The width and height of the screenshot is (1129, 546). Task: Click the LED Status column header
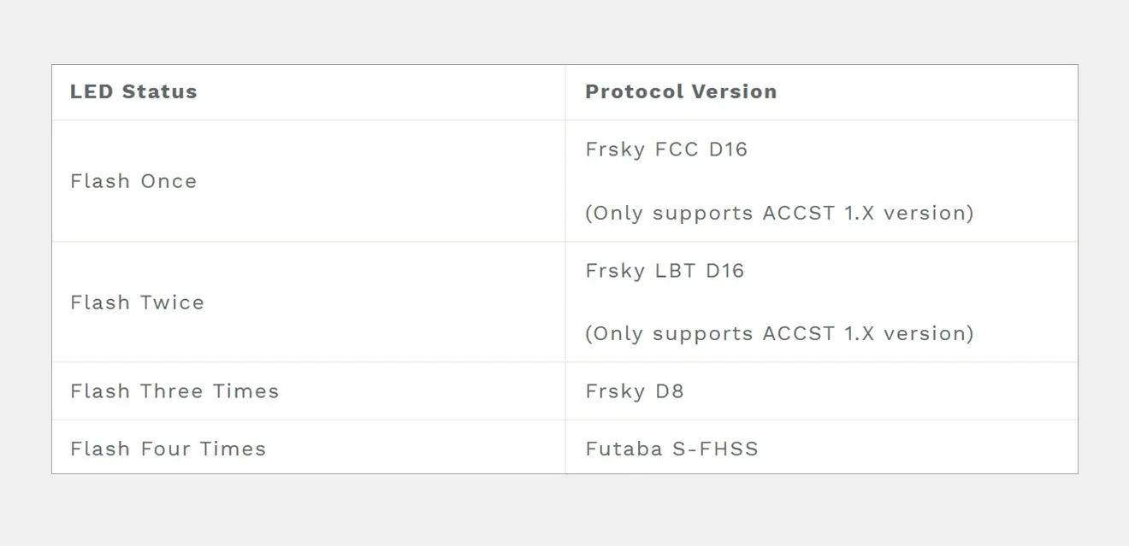point(133,92)
